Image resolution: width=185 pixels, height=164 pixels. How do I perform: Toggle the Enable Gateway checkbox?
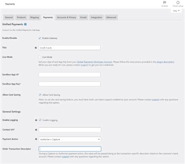point(40,38)
